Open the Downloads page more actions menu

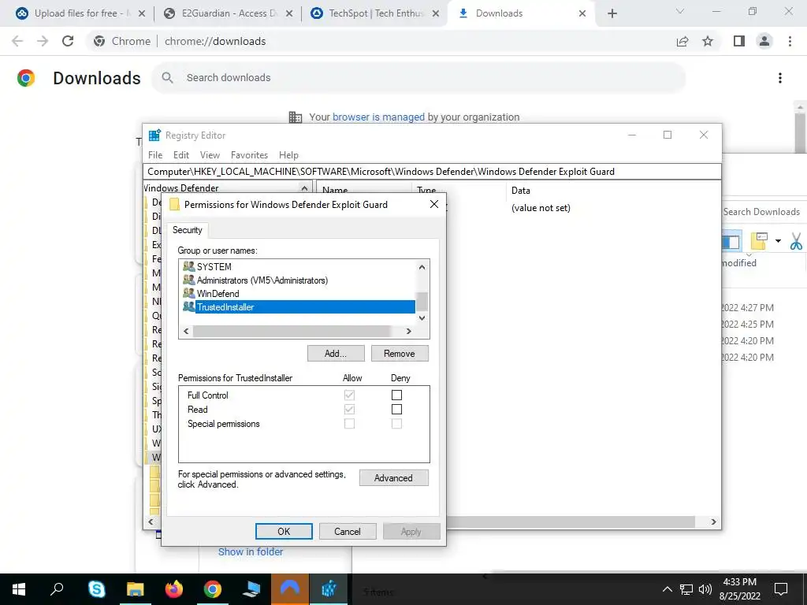pos(780,78)
